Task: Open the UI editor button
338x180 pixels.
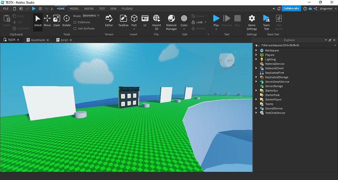Action: (145, 21)
